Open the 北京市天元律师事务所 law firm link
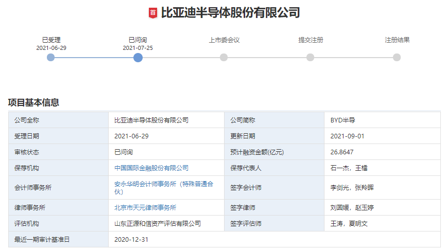The width and height of the screenshot is (445, 250). [145, 208]
